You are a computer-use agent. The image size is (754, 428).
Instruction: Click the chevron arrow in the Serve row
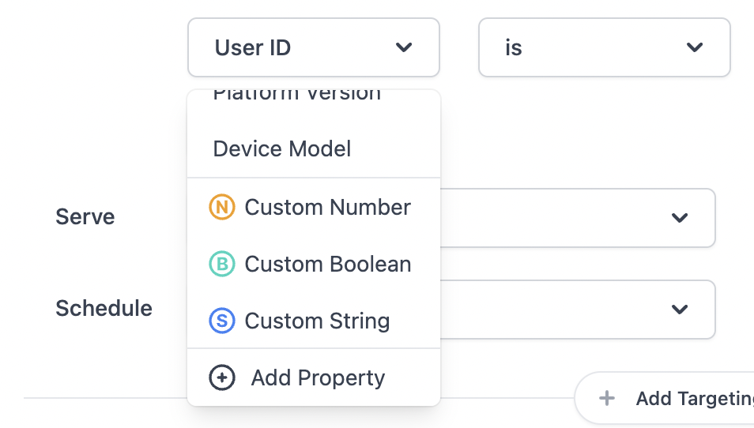pyautogui.click(x=680, y=218)
